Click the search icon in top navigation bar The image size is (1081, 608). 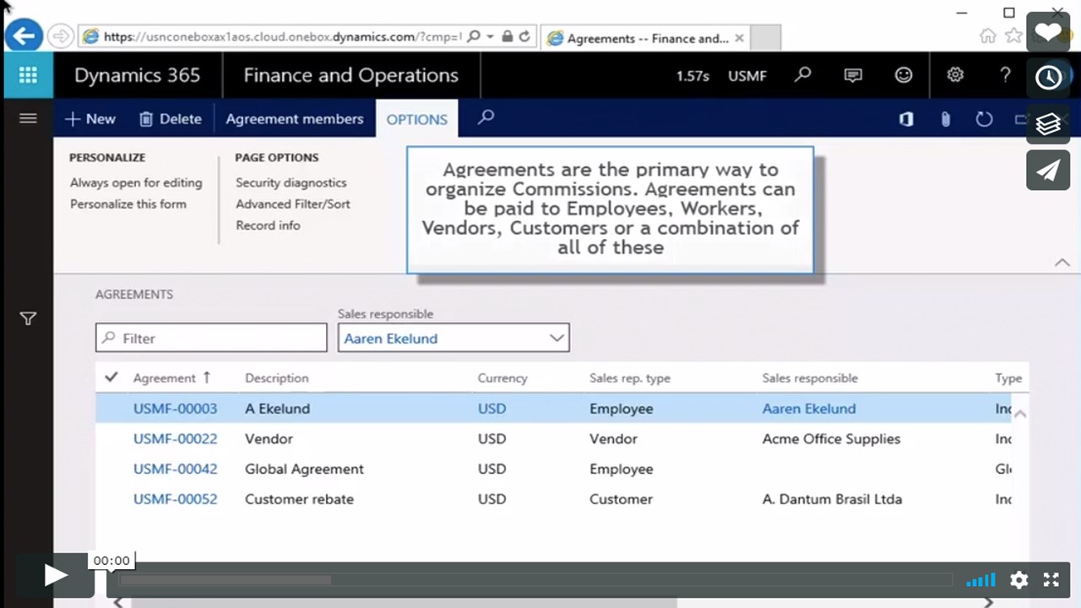[x=803, y=75]
